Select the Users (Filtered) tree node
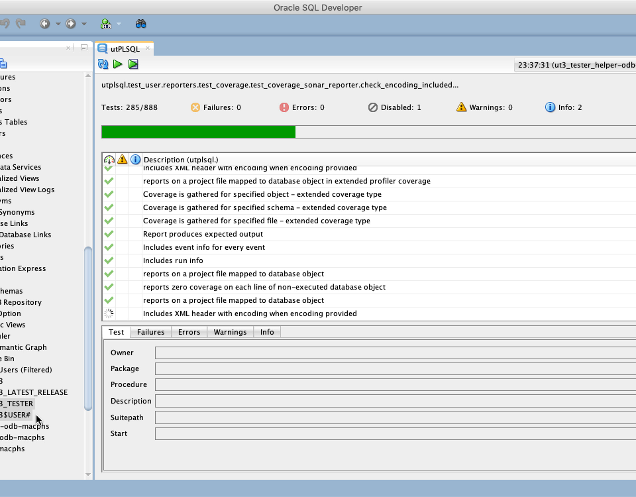This screenshot has height=497, width=636. (x=26, y=370)
